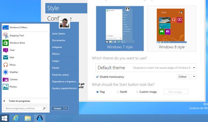
Task: Click the user account picture
Action: coord(64,23)
